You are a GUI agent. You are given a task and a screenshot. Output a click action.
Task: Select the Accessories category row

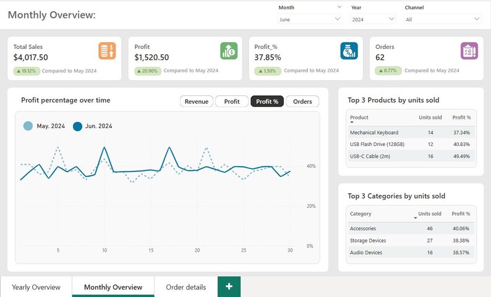(x=411, y=228)
